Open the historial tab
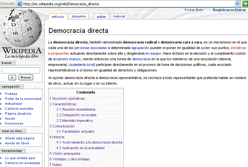The width and height of the screenshot is (248, 167). click(x=119, y=16)
